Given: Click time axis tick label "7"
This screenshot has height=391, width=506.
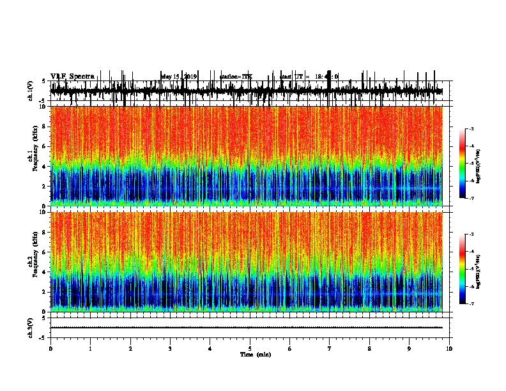Looking at the screenshot, I should [x=330, y=349].
